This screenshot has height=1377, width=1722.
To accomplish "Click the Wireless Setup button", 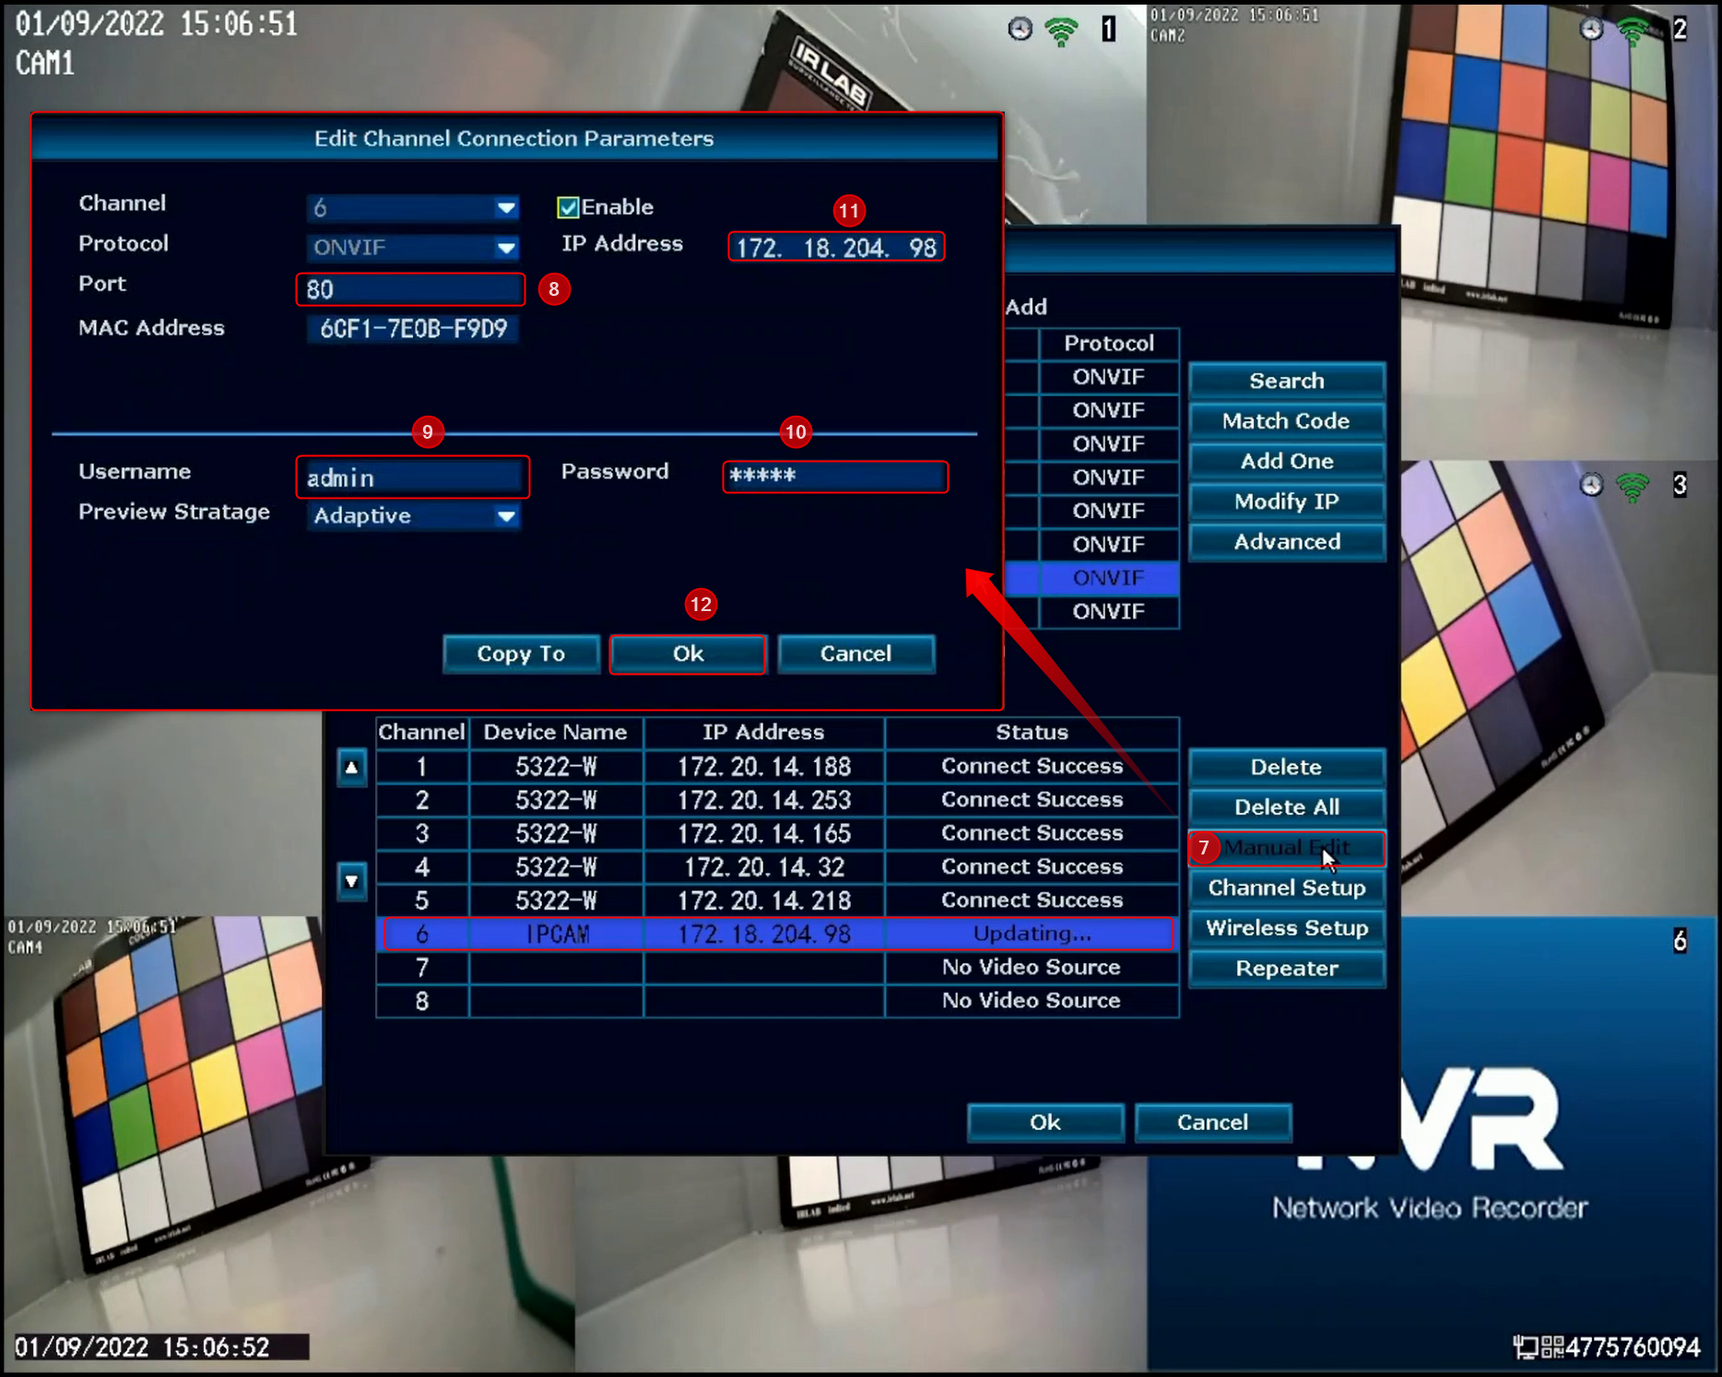I will coord(1287,928).
